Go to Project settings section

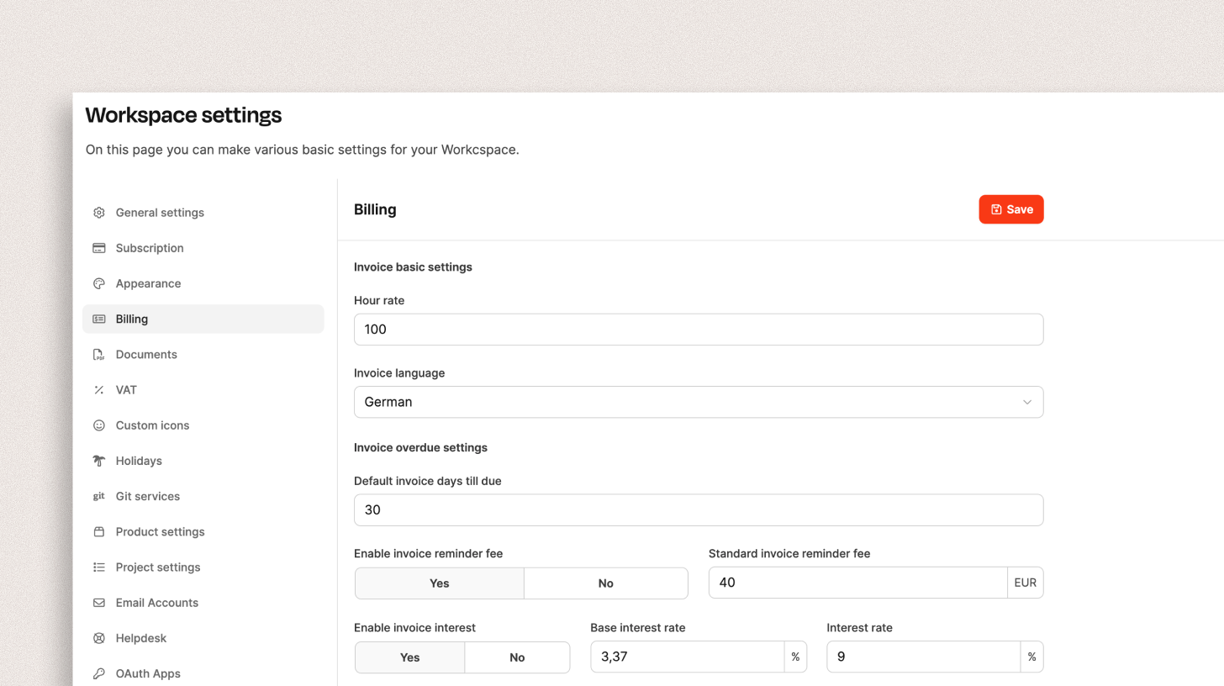[158, 567]
